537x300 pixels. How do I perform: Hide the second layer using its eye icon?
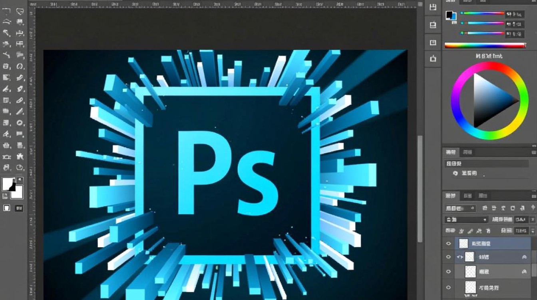(448, 257)
